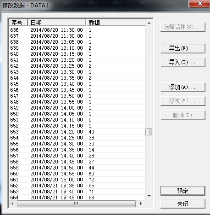
Task: Select row 652 dated 14:15:00
Action: [x=77, y=126]
